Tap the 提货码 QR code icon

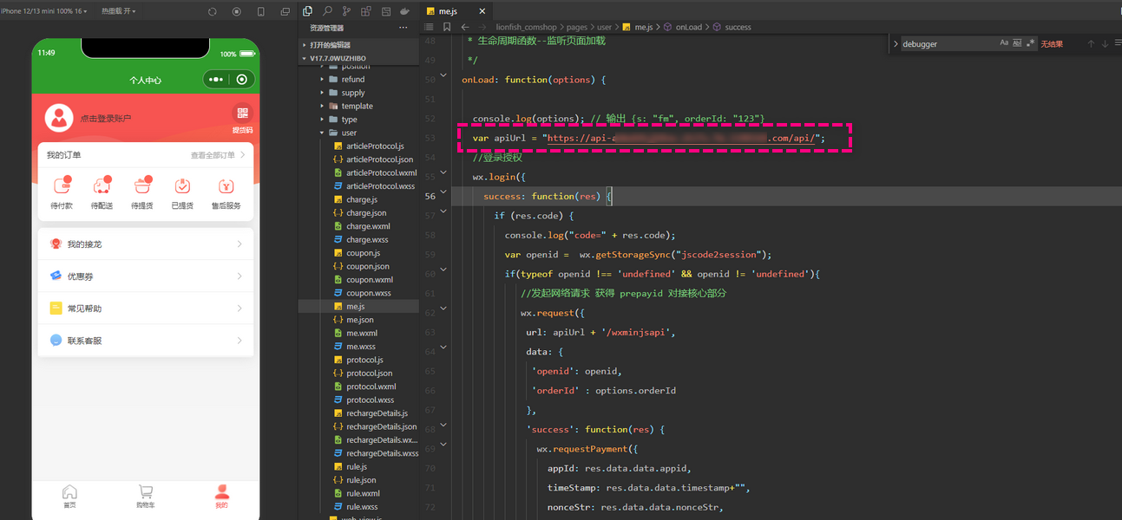(242, 114)
